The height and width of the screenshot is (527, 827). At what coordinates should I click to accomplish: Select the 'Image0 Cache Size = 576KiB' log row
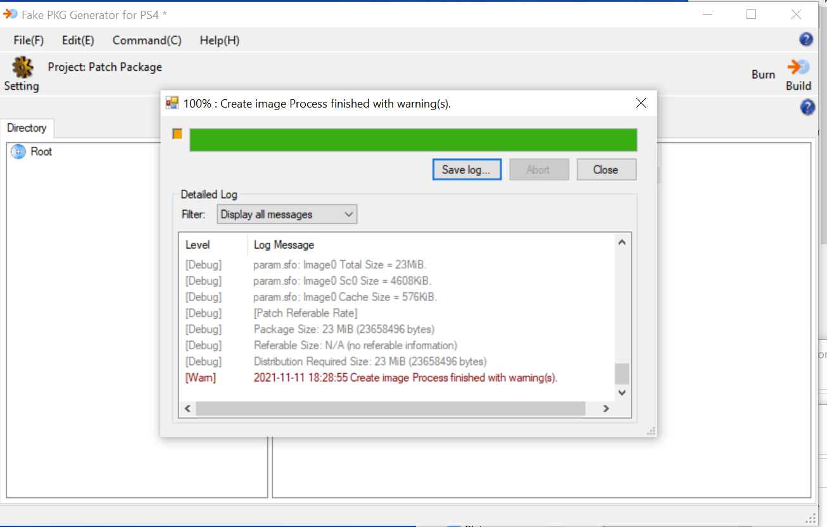tap(396, 297)
